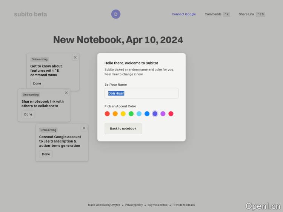Select the light blue accent color
Screen dimensions: 283x212
139,114
